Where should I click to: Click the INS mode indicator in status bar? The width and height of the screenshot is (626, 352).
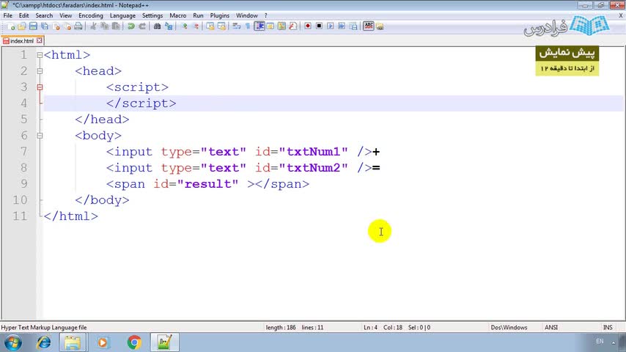click(x=608, y=327)
